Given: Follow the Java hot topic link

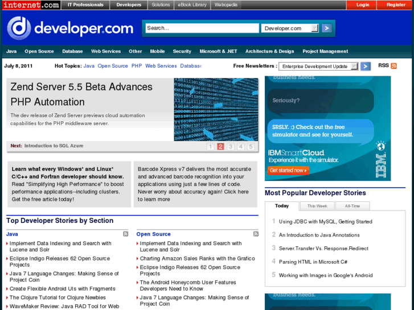Looking at the screenshot, I should click(89, 66).
